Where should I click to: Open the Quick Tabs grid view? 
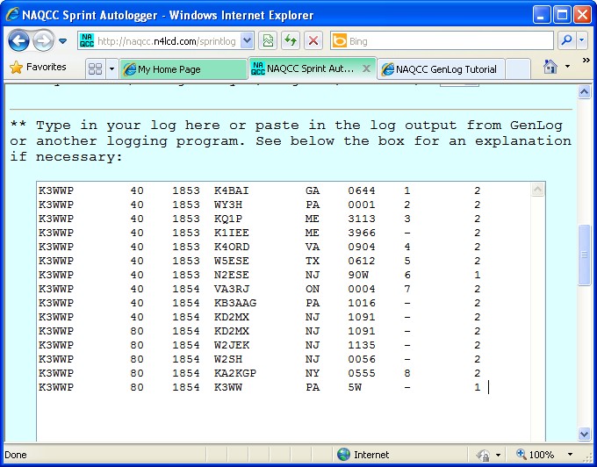coord(95,69)
